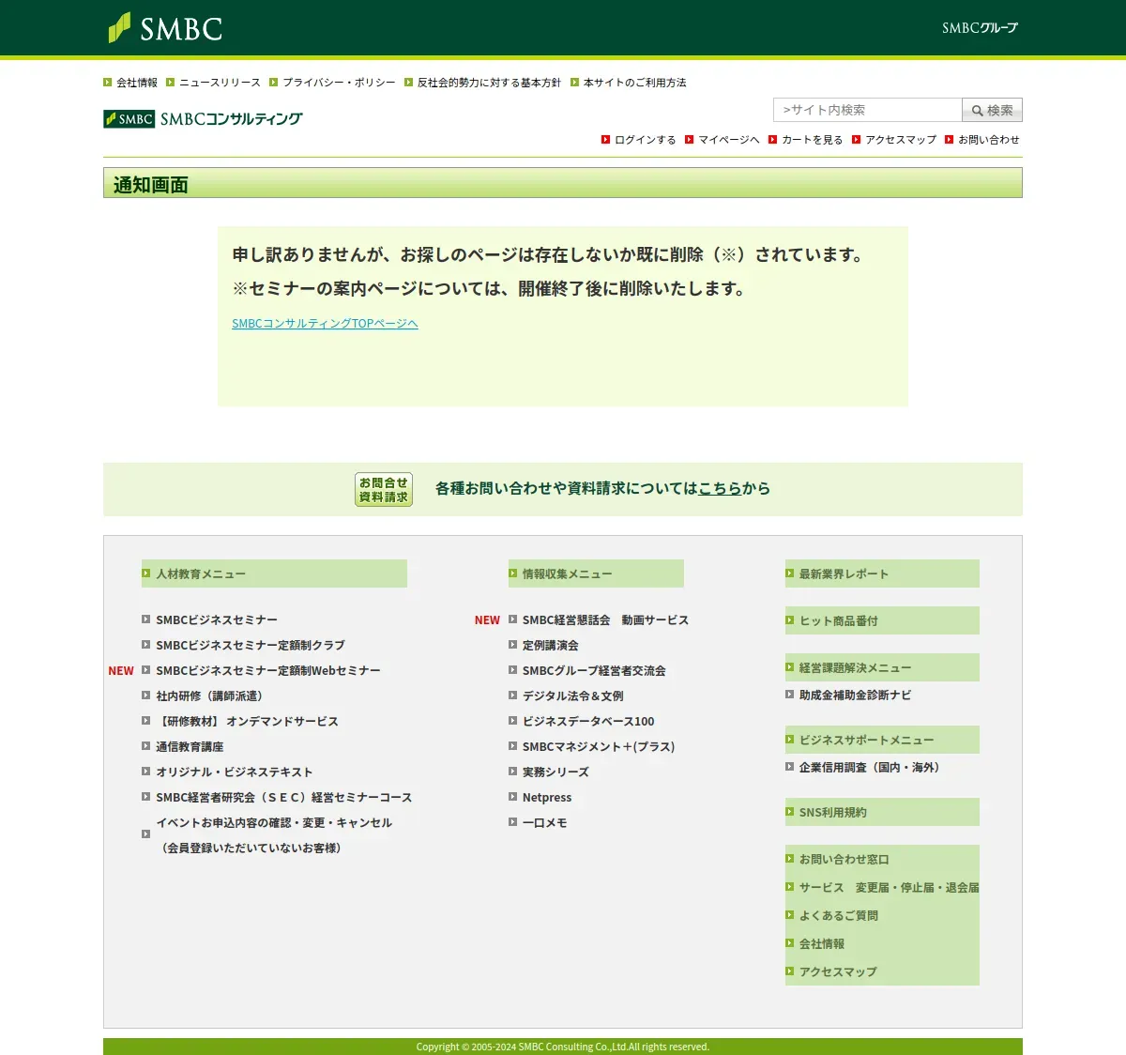Open お問い合わせ link in top bar

click(x=988, y=140)
